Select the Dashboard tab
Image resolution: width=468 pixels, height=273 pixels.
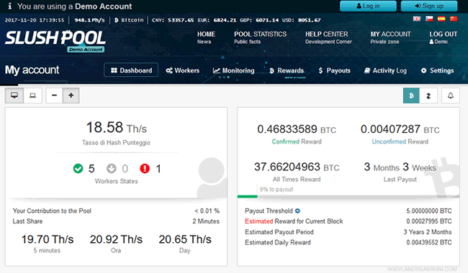click(x=131, y=70)
